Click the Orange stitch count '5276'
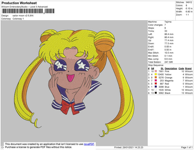 point(161,78)
